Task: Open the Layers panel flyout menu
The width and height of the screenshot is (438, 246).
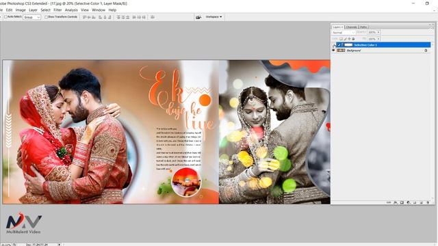Action: point(431,29)
